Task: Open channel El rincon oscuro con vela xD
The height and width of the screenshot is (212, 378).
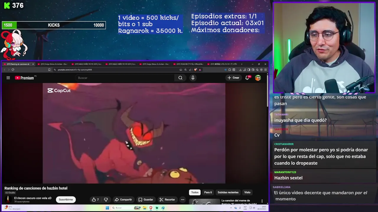Action: tap(33, 198)
